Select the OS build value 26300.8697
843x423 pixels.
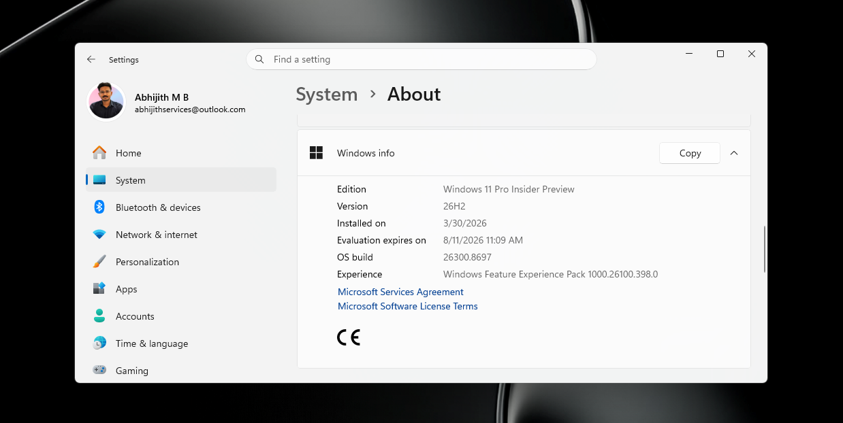pyautogui.click(x=467, y=257)
